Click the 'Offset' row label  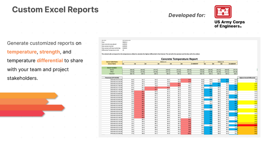112,72
